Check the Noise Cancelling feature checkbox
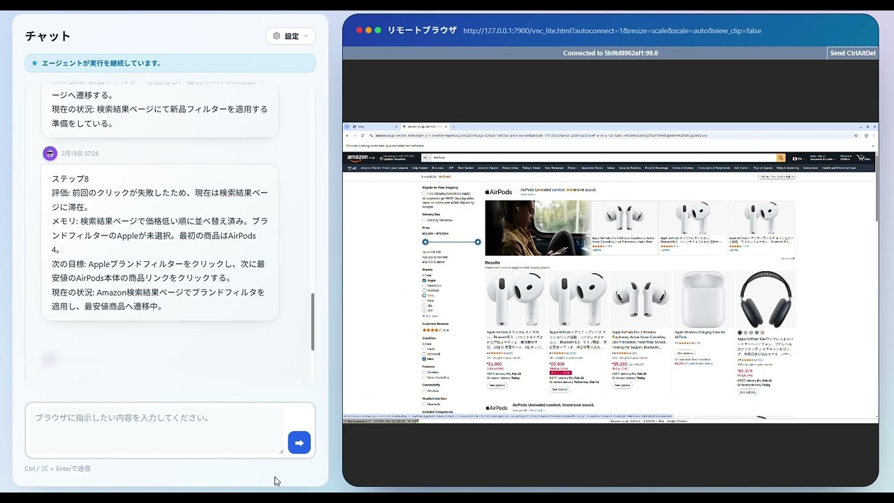The image size is (894, 503). tap(424, 377)
